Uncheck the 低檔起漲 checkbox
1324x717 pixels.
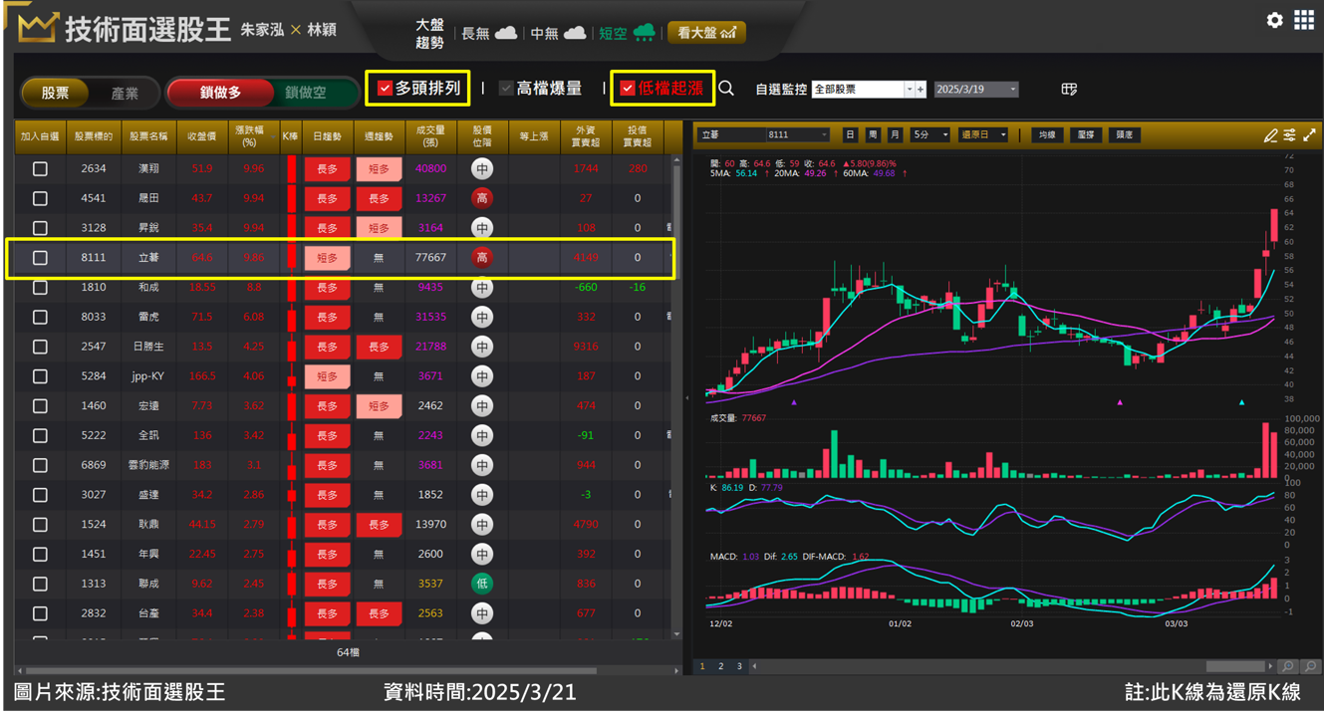coord(628,89)
